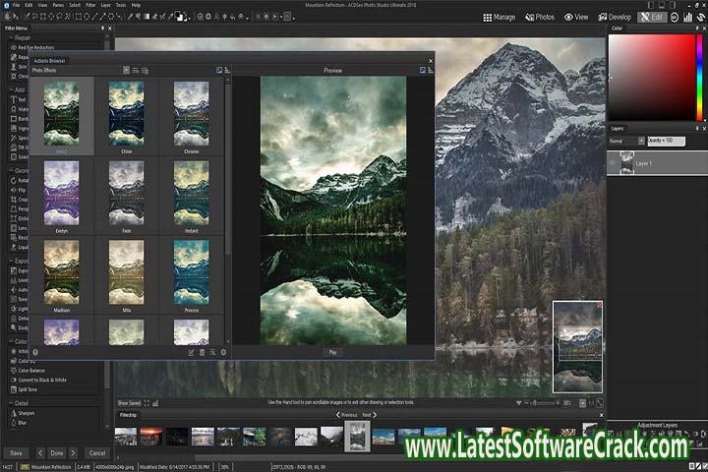Open the Develop mode tab
This screenshot has height=472, width=708.
click(614, 17)
